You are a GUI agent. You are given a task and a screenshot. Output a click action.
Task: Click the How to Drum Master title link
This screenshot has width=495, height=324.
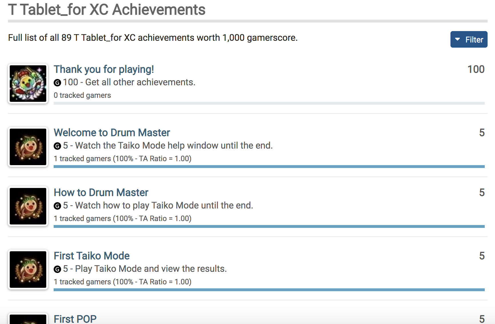pos(101,193)
